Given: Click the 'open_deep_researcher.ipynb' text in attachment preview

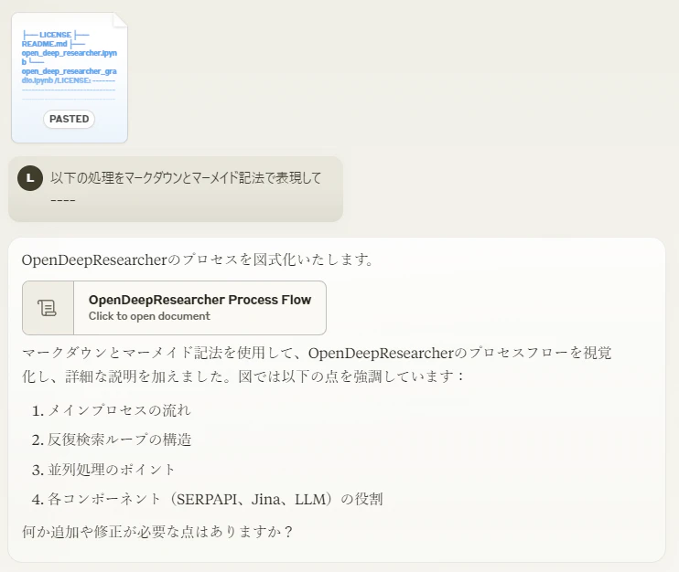Looking at the screenshot, I should click(x=70, y=57).
